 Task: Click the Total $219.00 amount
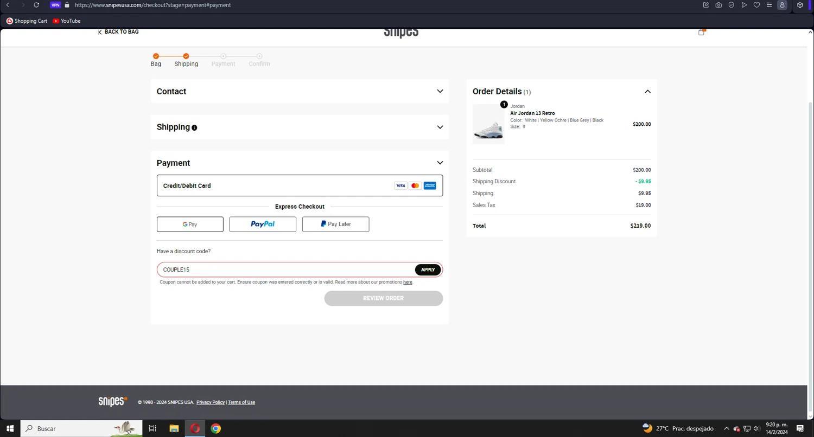coord(640,226)
